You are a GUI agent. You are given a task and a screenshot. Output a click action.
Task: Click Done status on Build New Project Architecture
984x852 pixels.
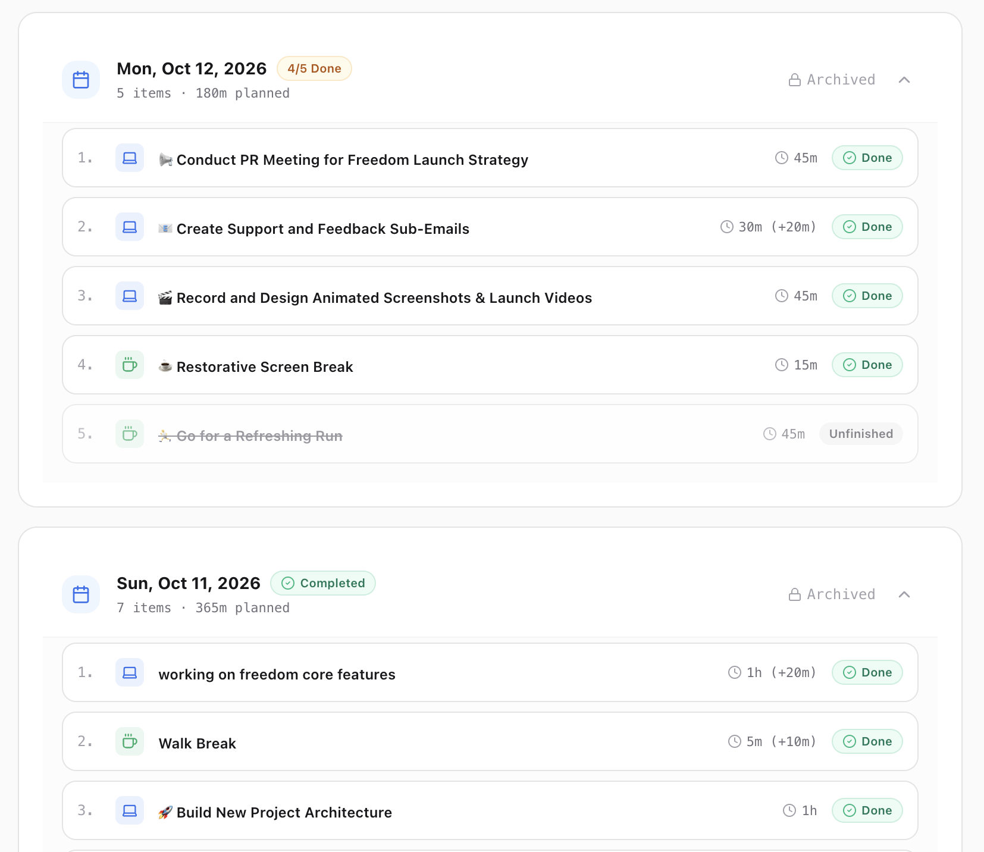coord(867,810)
